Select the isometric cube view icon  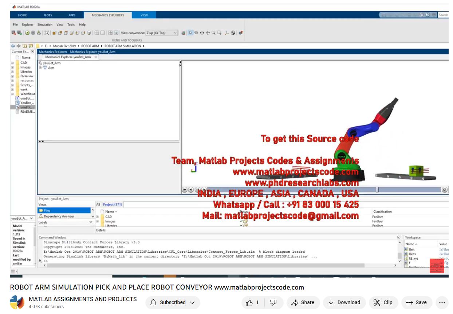pyautogui.click(x=89, y=33)
